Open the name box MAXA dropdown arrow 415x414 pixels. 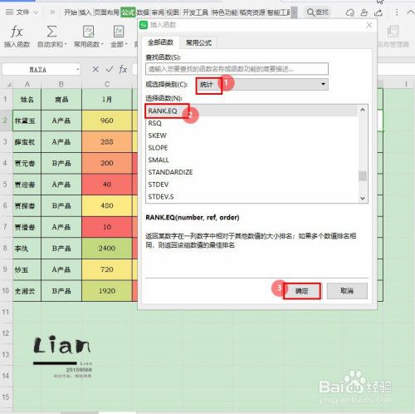[78, 69]
